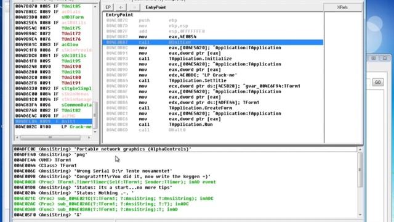Select unit row sStyleSimpl #092
Screen dimensions: 394x222
[54, 89]
